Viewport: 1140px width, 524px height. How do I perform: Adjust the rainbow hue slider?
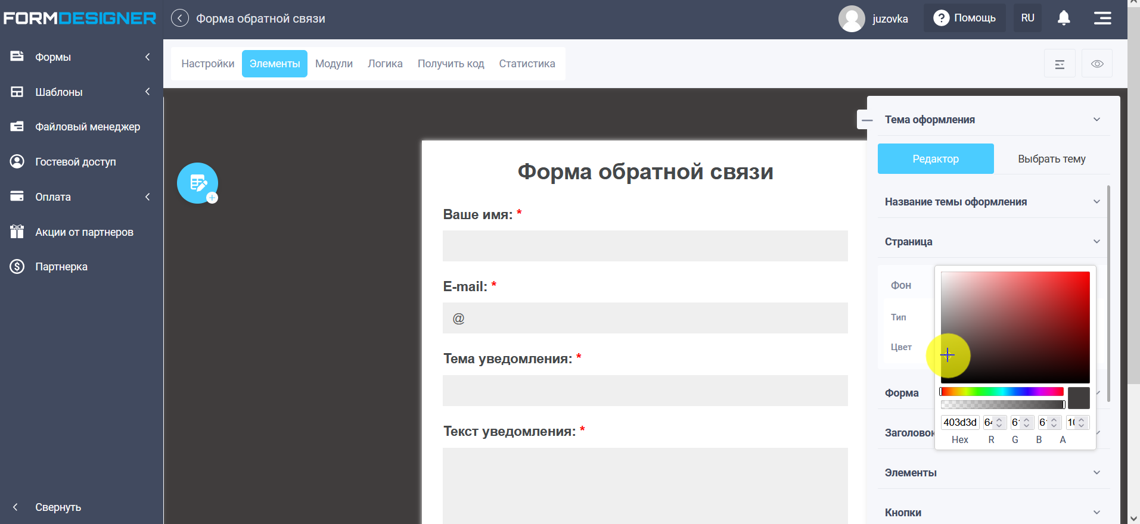pos(1002,392)
